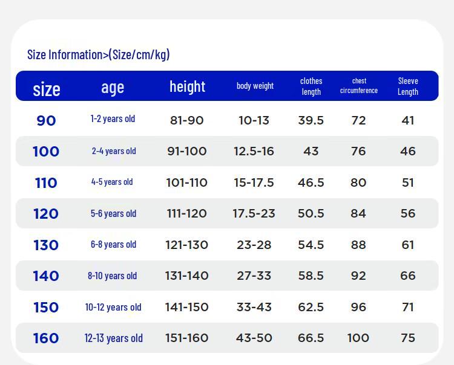Click chest circumference value 72
454x365 pixels.
click(358, 120)
